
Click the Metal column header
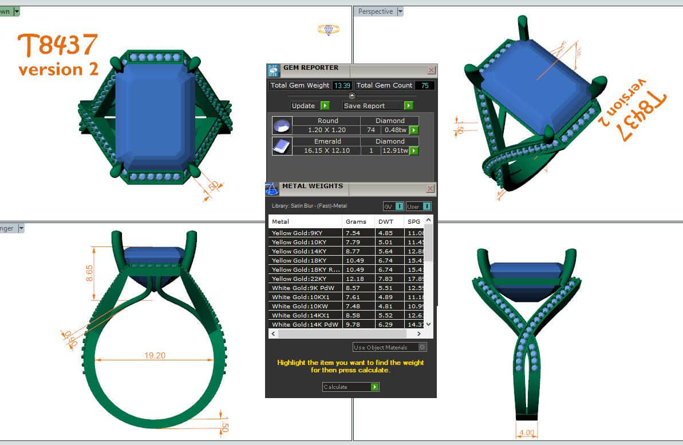click(305, 221)
